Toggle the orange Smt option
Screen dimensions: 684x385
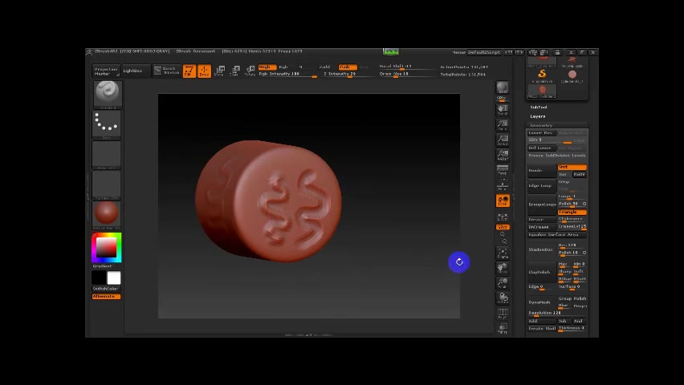coord(572,167)
